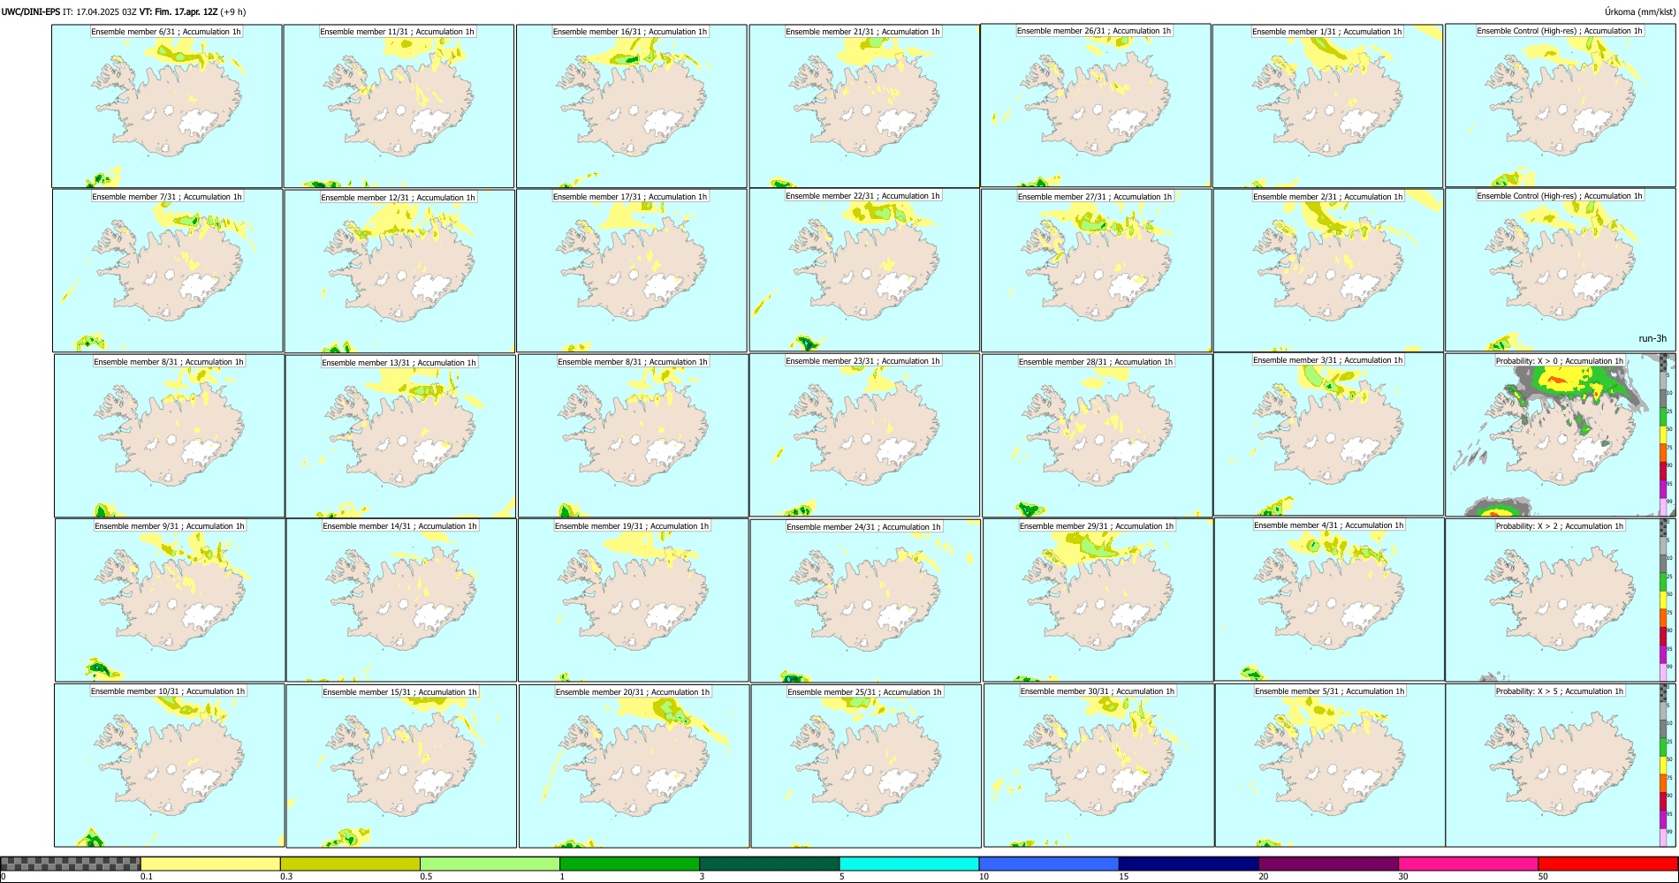Select the dark green 3–5 legend swatch
Screen dimensions: 1679x883
point(769,864)
